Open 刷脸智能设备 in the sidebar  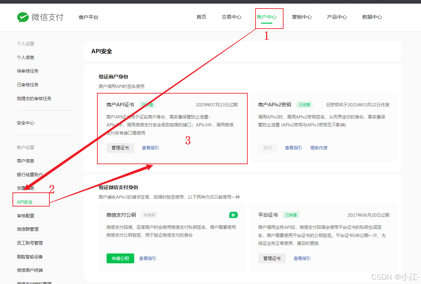pyautogui.click(x=30, y=257)
